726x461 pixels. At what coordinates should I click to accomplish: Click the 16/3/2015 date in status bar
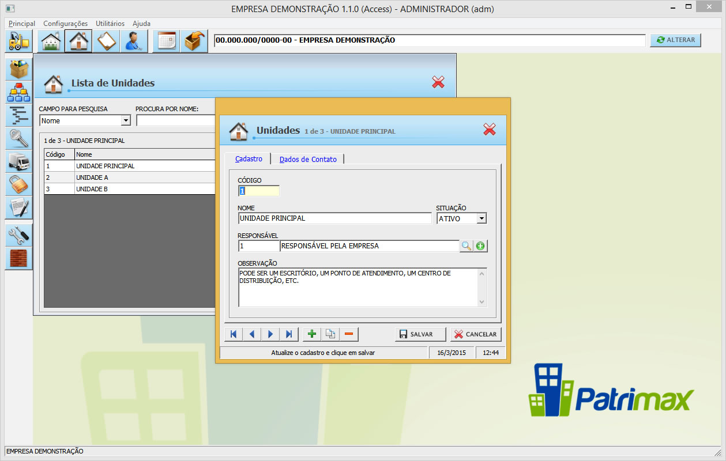click(x=452, y=353)
